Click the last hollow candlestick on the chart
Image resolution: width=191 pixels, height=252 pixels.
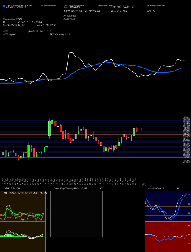coord(142,129)
